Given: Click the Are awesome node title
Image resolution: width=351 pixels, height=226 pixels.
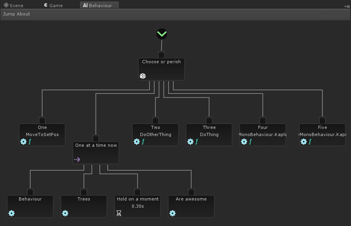Looking at the screenshot, I should coord(191,199).
